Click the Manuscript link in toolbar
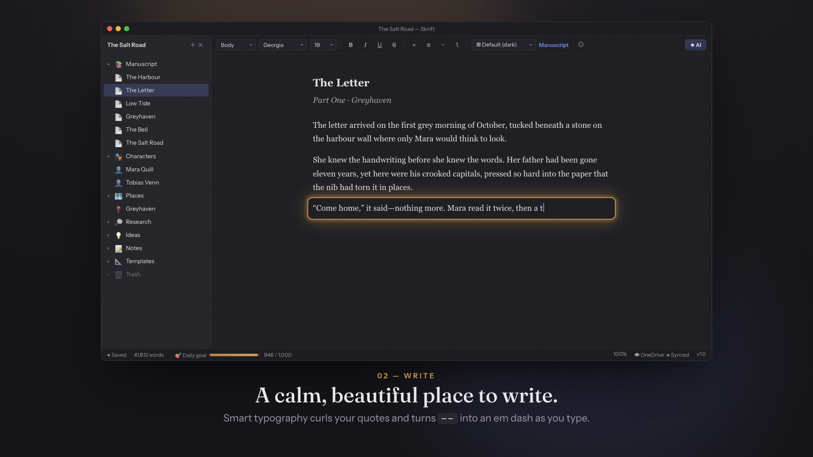813x457 pixels. (553, 45)
